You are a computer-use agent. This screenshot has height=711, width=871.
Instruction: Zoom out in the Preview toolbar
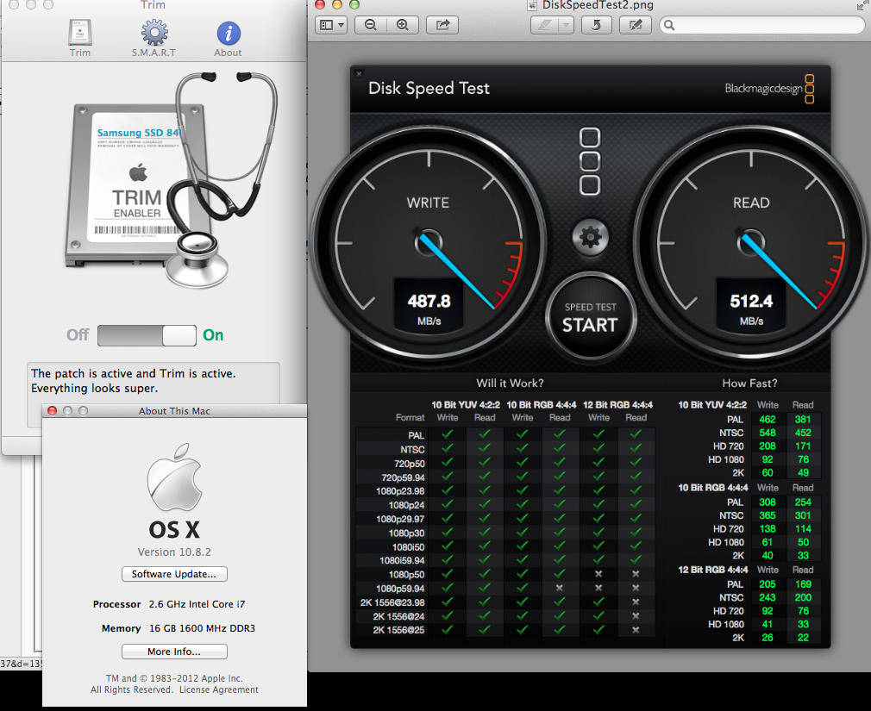(371, 25)
